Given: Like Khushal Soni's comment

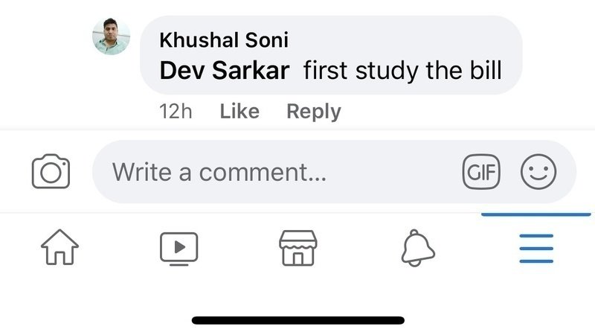Looking at the screenshot, I should [239, 112].
